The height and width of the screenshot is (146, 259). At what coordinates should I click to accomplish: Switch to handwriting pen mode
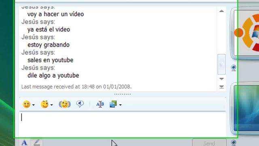click(37, 142)
